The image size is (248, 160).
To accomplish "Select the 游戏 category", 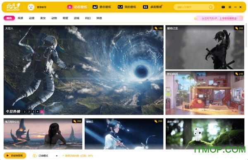I will pyautogui.click(x=76, y=18).
